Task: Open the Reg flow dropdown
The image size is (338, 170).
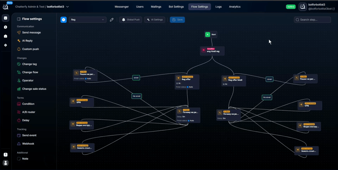Action: pyautogui.click(x=87, y=19)
